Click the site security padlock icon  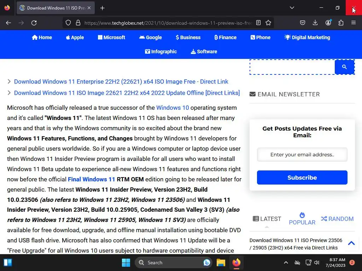click(78, 23)
